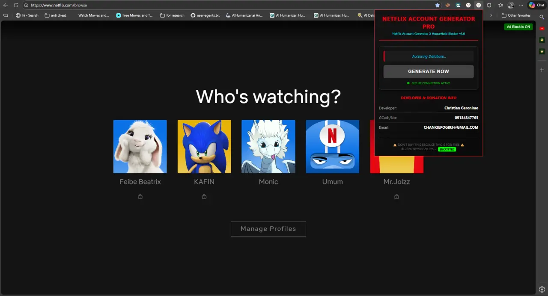
Task: Click the lock icon under Feibe Beatrix
Action: click(140, 196)
